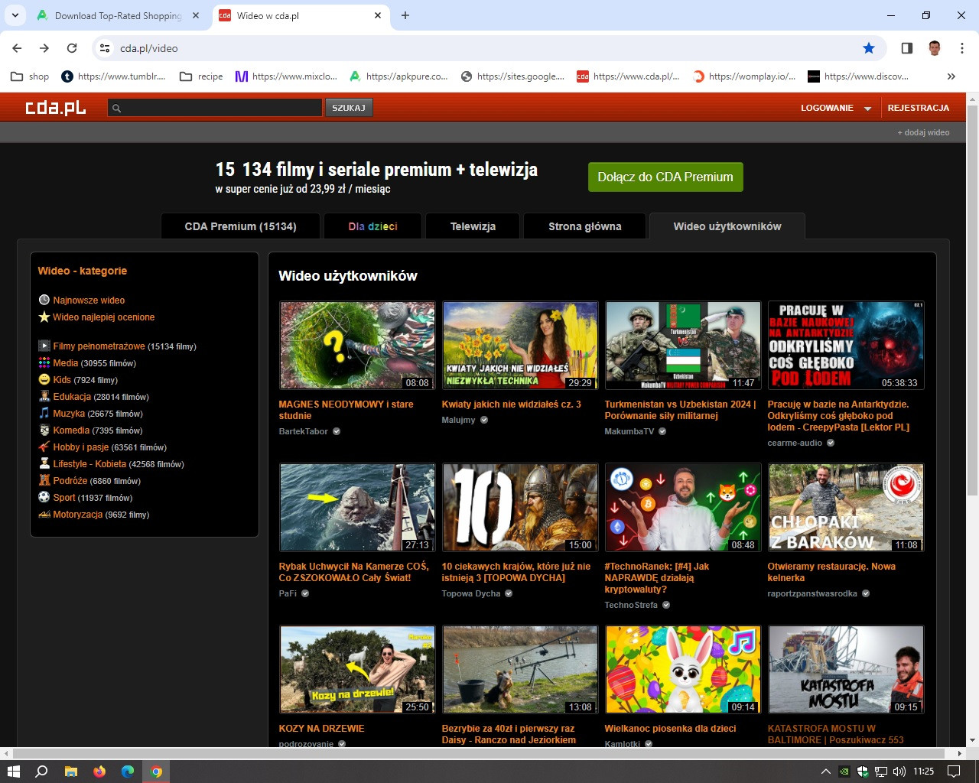Open File Explorer from taskbar
The height and width of the screenshot is (783, 979).
pos(70,772)
